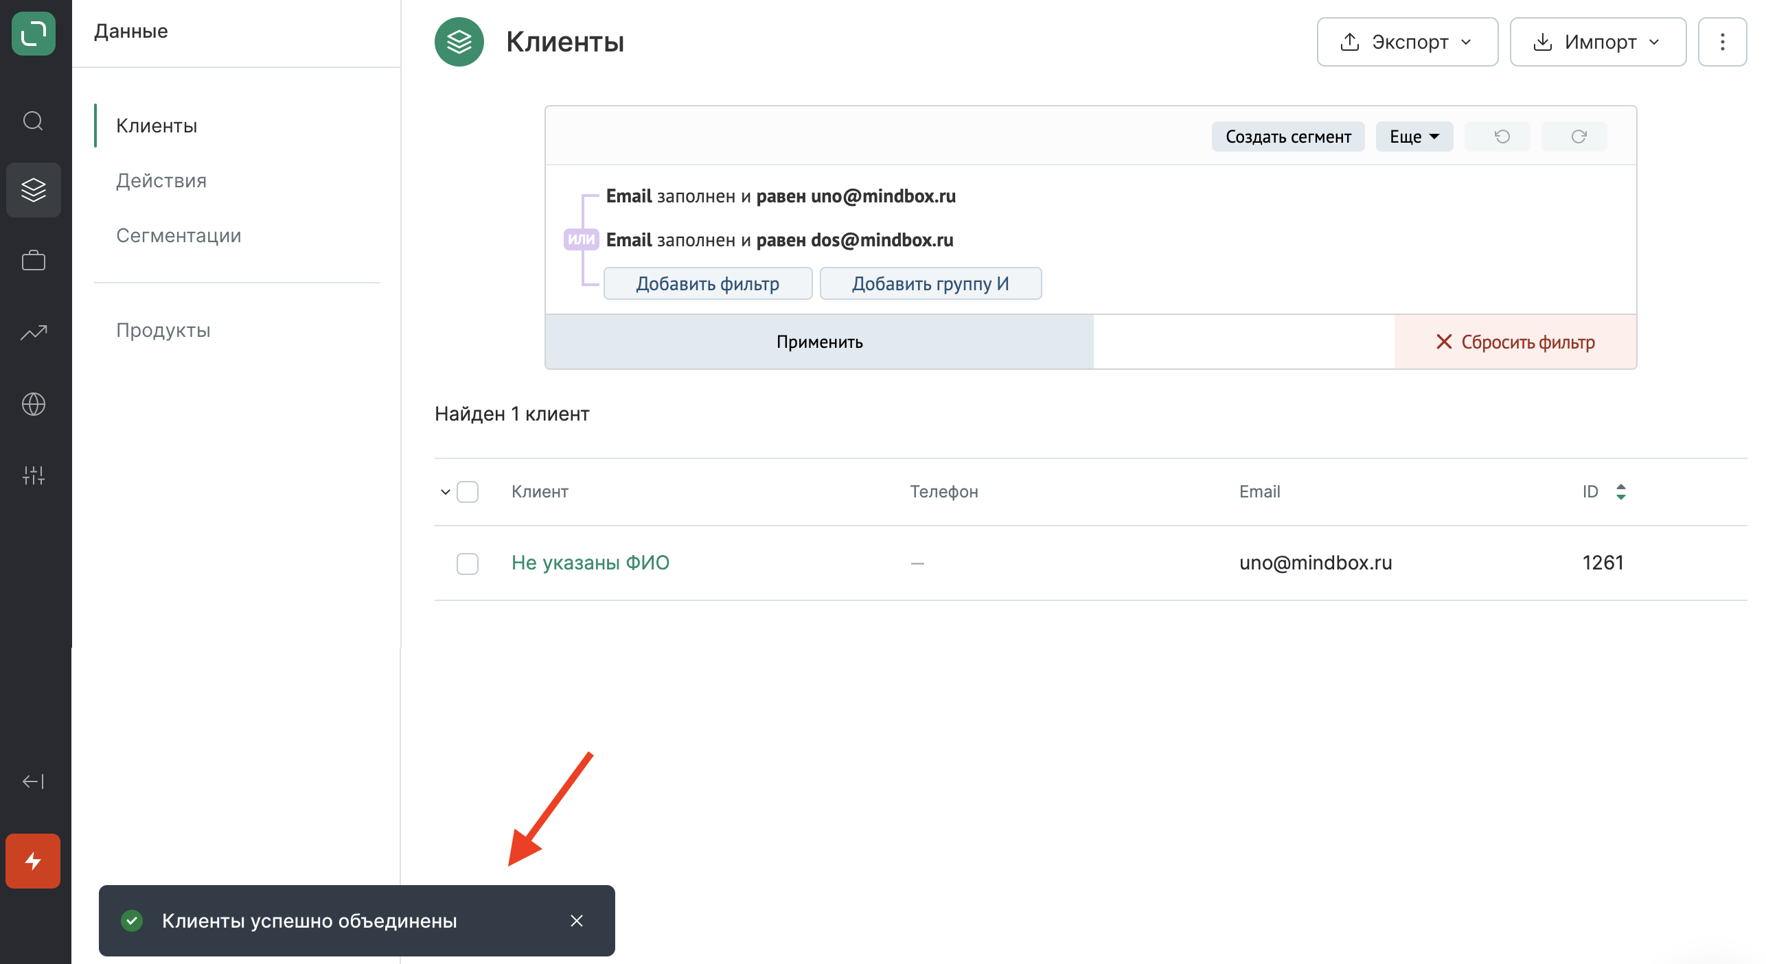Open the Импорт dropdown
This screenshot has width=1766, height=964.
click(1598, 42)
